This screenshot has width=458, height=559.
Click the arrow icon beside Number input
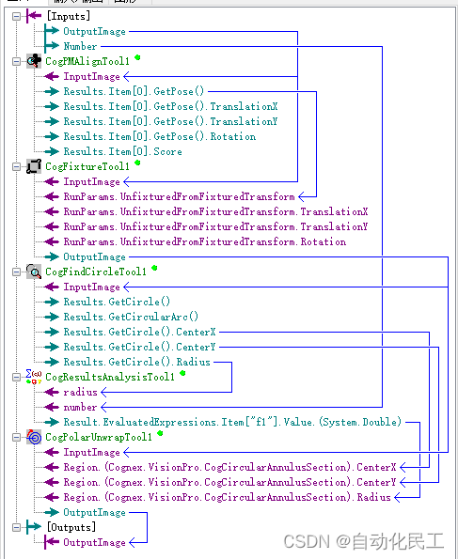coord(52,46)
